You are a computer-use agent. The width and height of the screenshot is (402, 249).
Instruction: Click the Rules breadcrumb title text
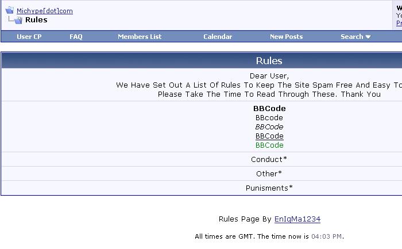point(36,20)
